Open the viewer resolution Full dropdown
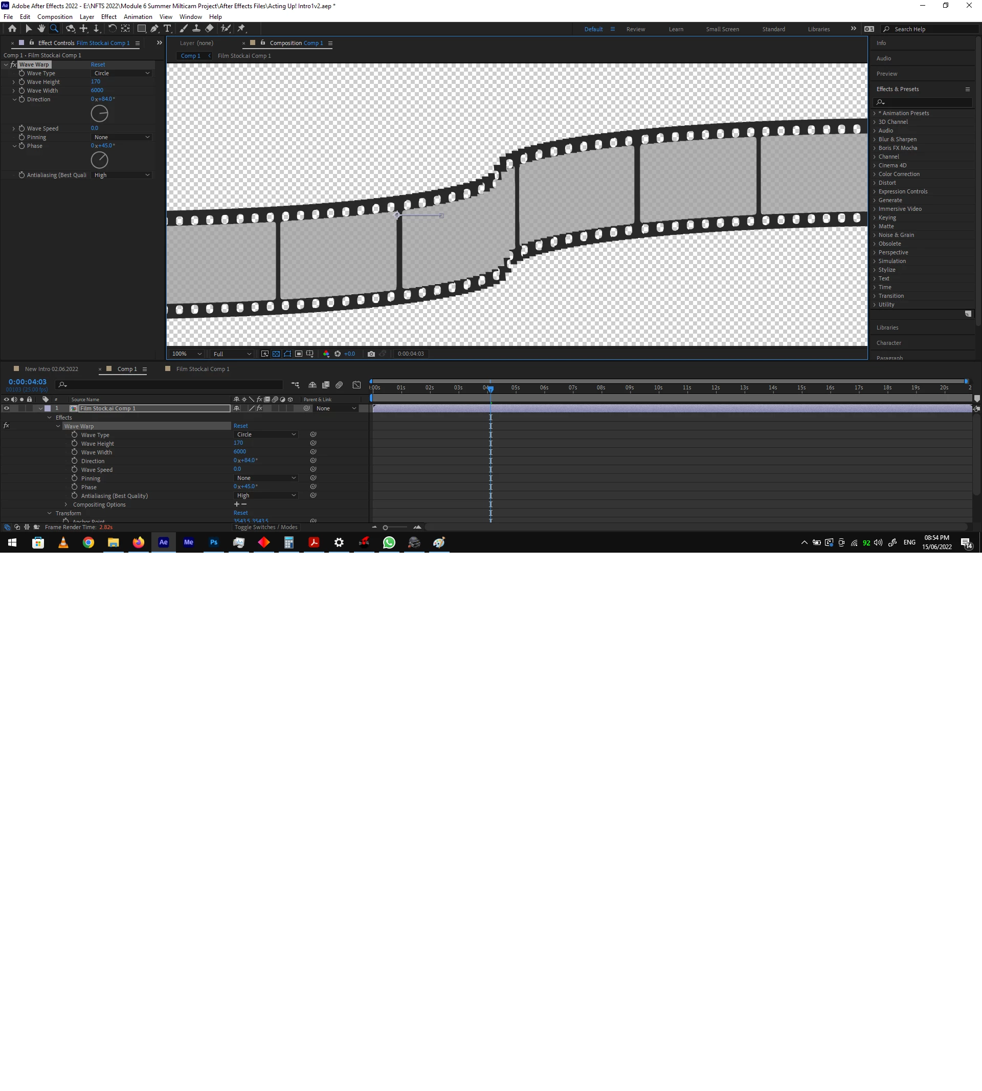 [x=232, y=354]
